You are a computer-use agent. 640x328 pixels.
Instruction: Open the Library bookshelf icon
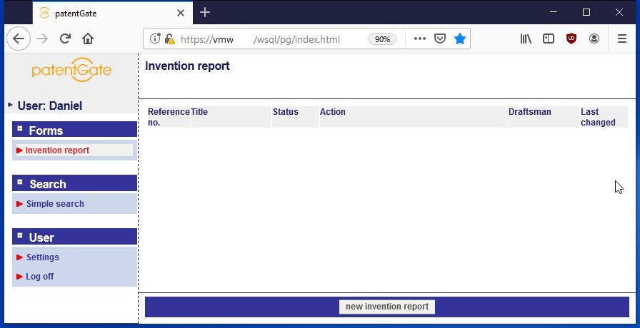(526, 39)
